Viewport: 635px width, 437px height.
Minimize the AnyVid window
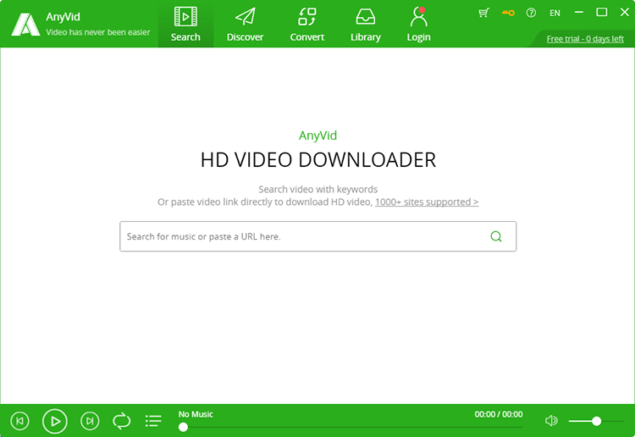click(x=579, y=13)
